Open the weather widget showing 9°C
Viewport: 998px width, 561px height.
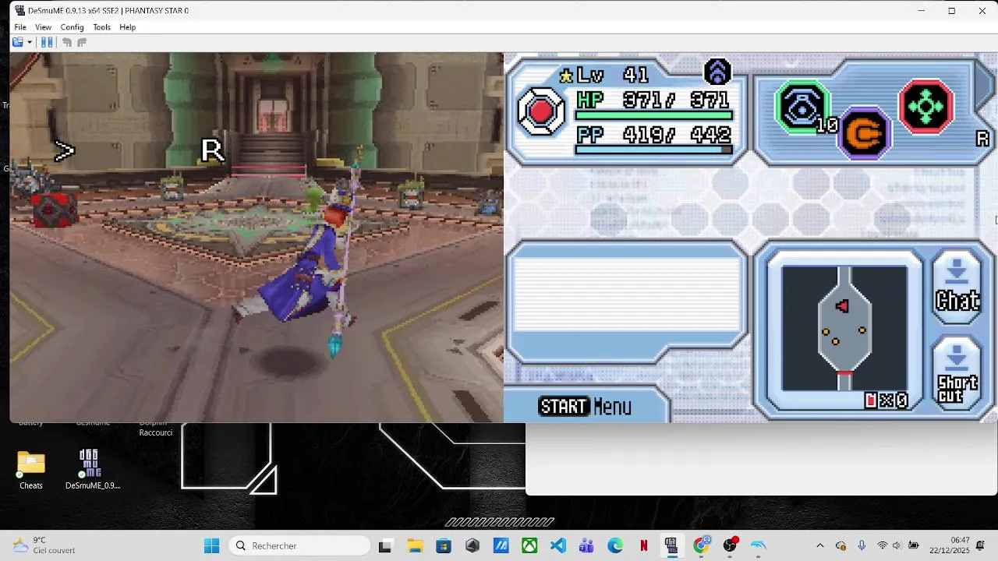(x=44, y=545)
